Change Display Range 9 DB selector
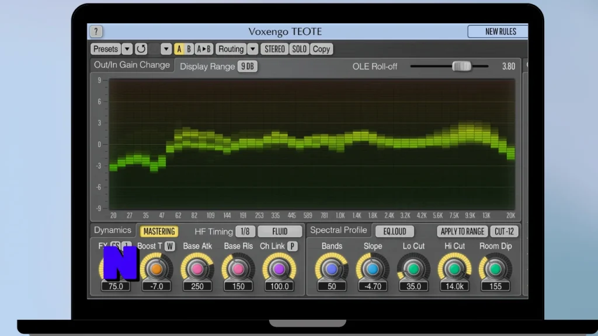 pos(248,66)
